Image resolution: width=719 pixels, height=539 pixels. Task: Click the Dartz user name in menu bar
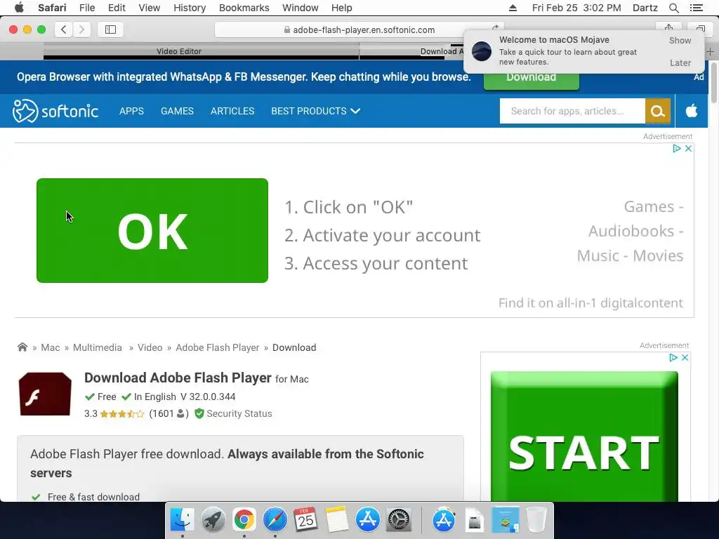point(645,8)
